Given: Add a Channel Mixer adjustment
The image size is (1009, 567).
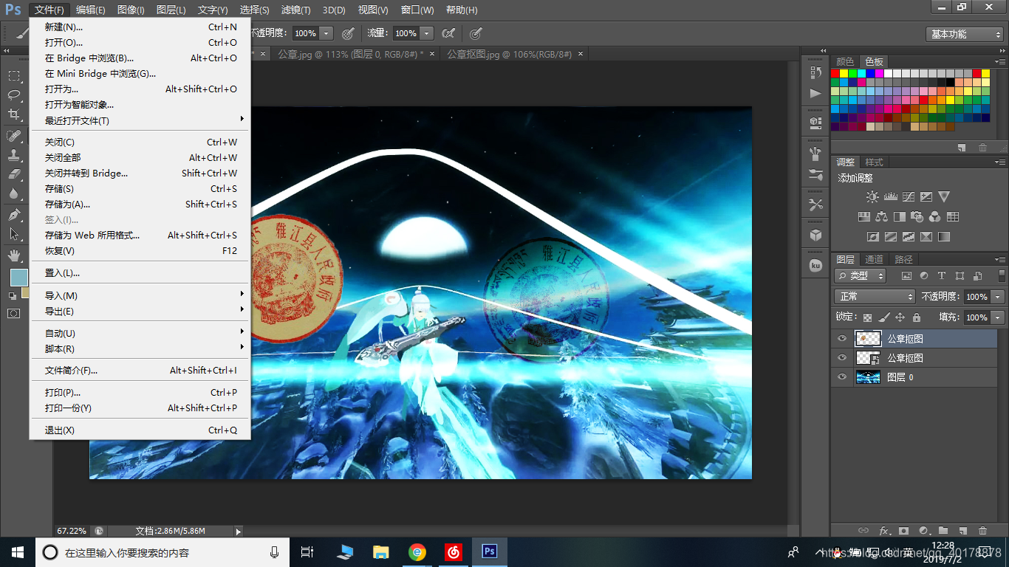Looking at the screenshot, I should (934, 217).
